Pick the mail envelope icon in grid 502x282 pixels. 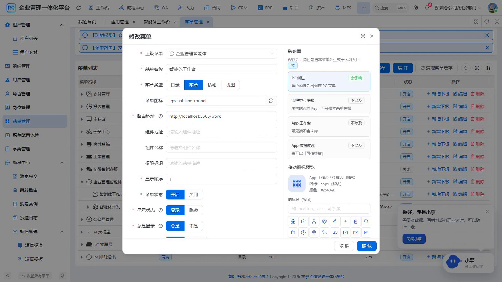point(345,232)
